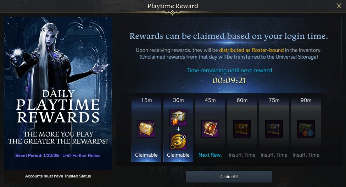The height and width of the screenshot is (187, 346).
Task: Click the Event Period 1/22/25 text
Action: click(58, 155)
